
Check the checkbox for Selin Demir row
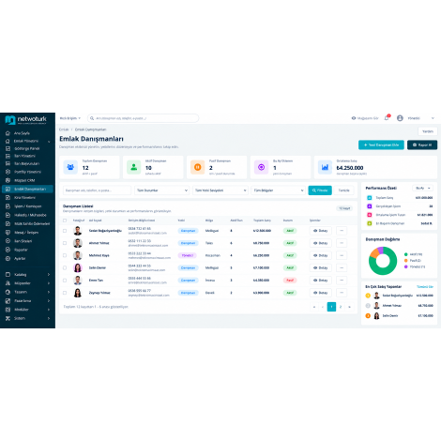click(x=65, y=267)
